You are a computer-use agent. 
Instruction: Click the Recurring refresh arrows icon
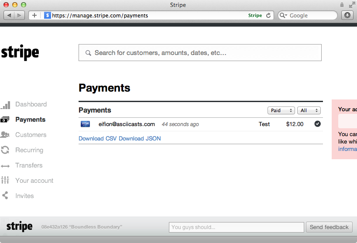5,150
